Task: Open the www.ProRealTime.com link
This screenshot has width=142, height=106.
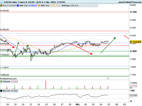Action: [130, 2]
